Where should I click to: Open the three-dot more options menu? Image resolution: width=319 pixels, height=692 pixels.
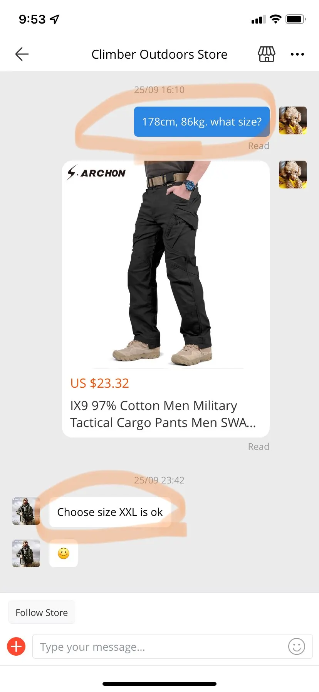pyautogui.click(x=297, y=54)
